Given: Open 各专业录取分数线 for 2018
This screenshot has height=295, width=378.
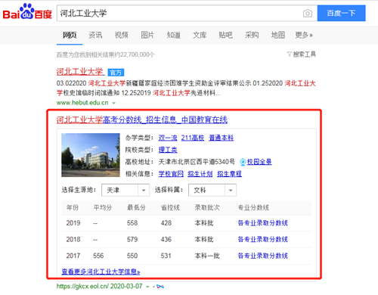Looking at the screenshot, I should 263,239.
